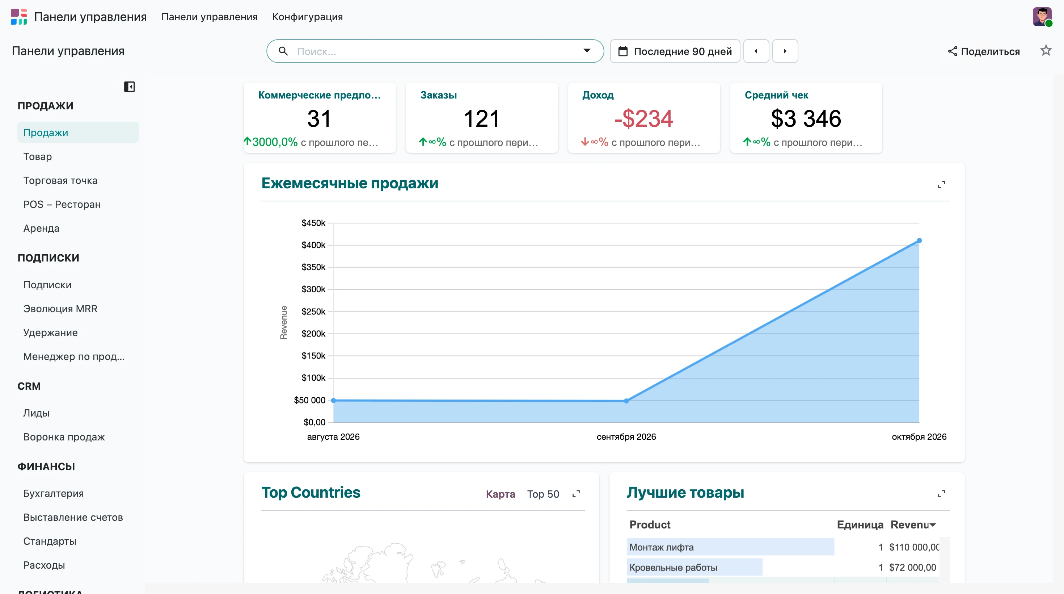Image resolution: width=1064 pixels, height=594 pixels.
Task: Open the user avatar menu
Action: point(1042,17)
